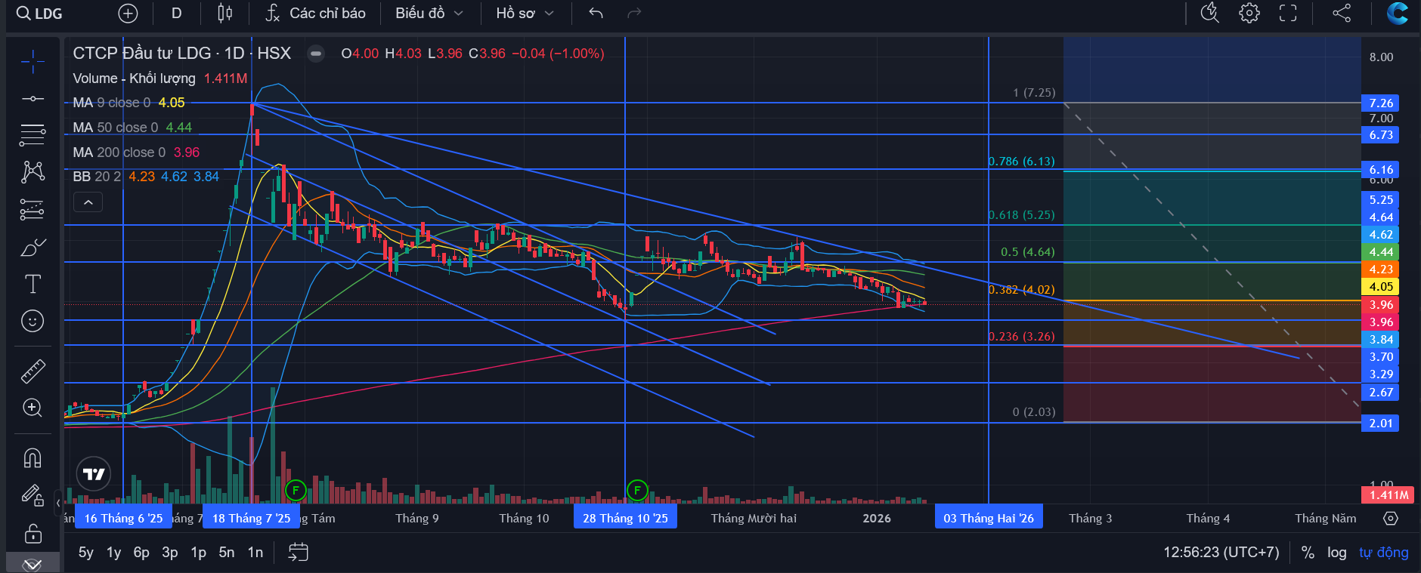Open forecasting and measurement tools
Viewport: 1421px width, 573px height.
click(33, 209)
